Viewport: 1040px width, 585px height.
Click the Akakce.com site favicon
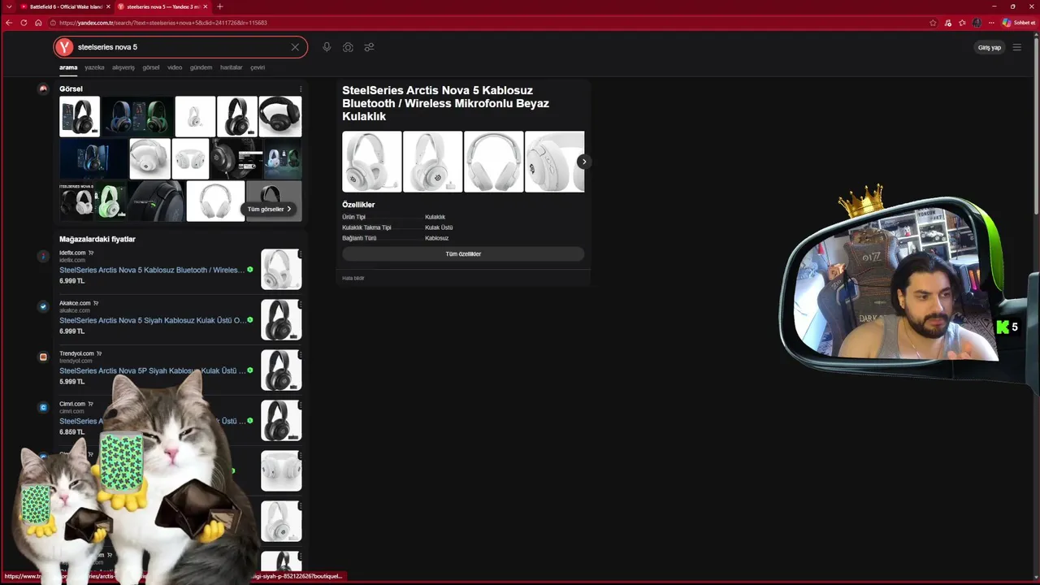[44, 306]
